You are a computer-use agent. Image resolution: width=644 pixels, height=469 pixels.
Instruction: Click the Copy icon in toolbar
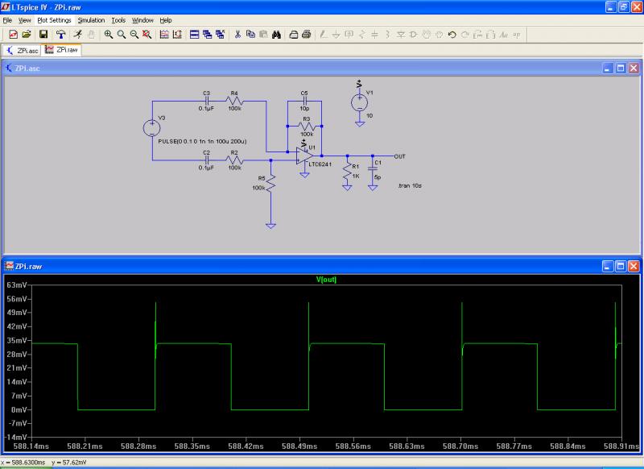tap(250, 35)
